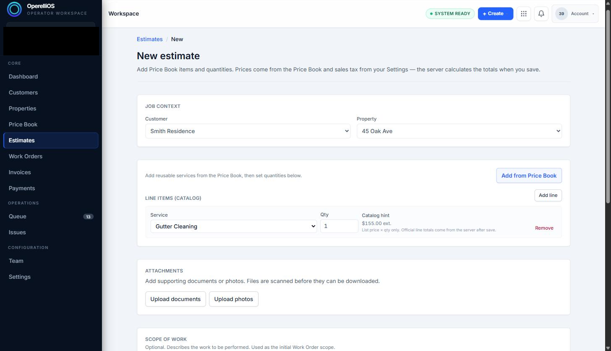Click the Upload photos button
611x351 pixels.
(x=234, y=299)
